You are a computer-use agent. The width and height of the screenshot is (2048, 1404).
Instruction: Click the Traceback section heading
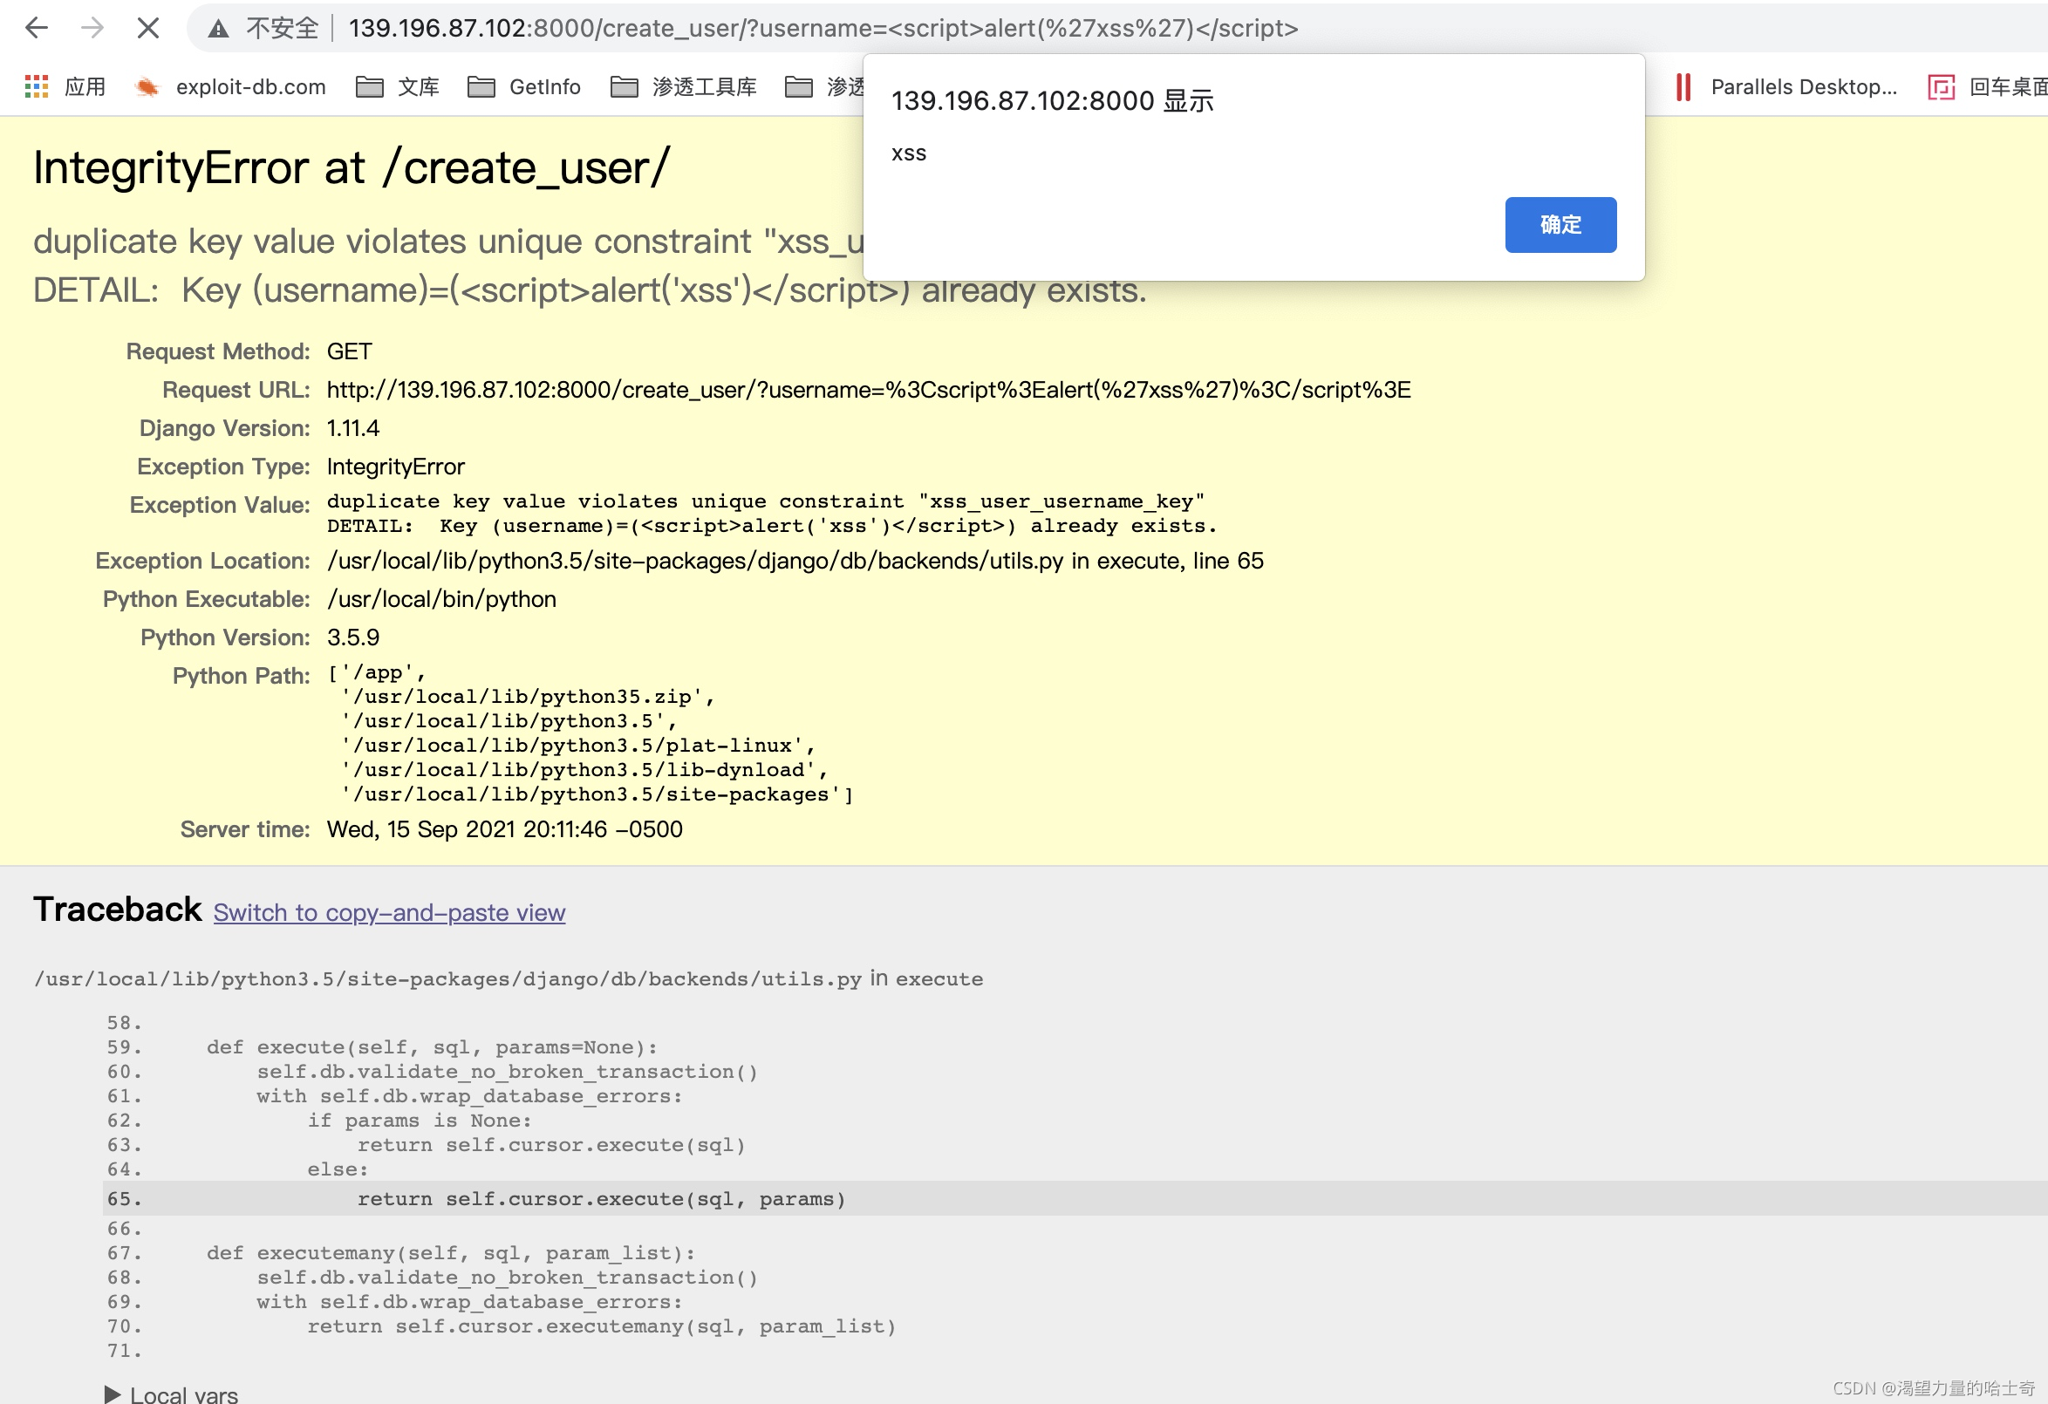tap(117, 909)
